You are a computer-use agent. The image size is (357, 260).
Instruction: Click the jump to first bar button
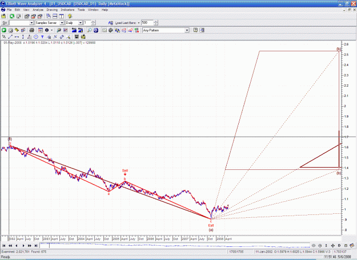tap(4, 245)
